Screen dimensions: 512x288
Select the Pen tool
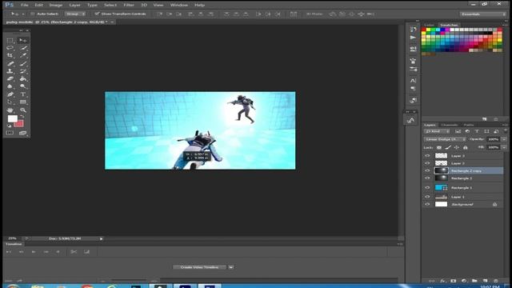tap(10, 94)
